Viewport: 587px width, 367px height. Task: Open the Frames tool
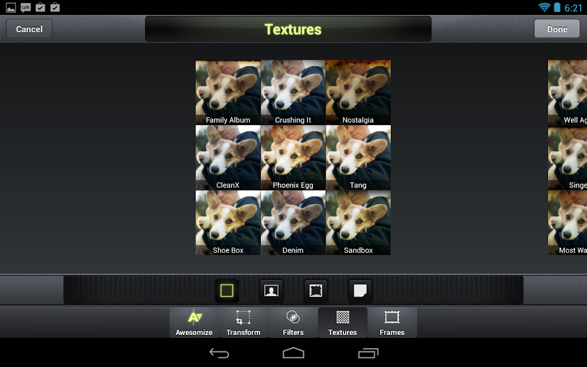[392, 323]
